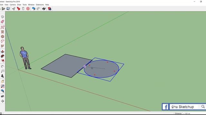Select the Text label tool
The height and width of the screenshot is (115, 206).
(3, 71)
